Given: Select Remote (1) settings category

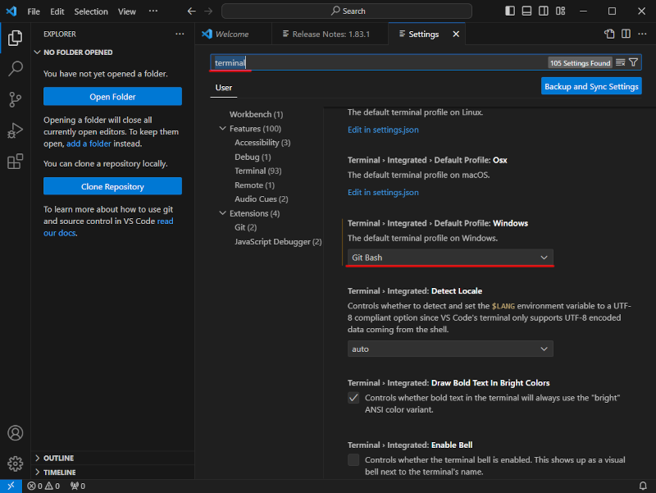Looking at the screenshot, I should [x=254, y=185].
